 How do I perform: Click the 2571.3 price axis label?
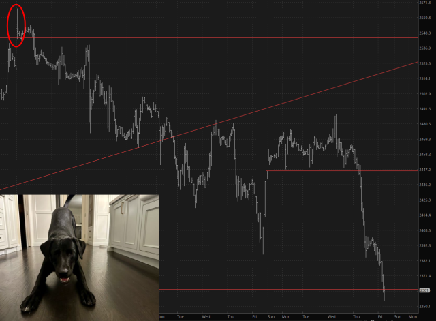coord(425,3)
